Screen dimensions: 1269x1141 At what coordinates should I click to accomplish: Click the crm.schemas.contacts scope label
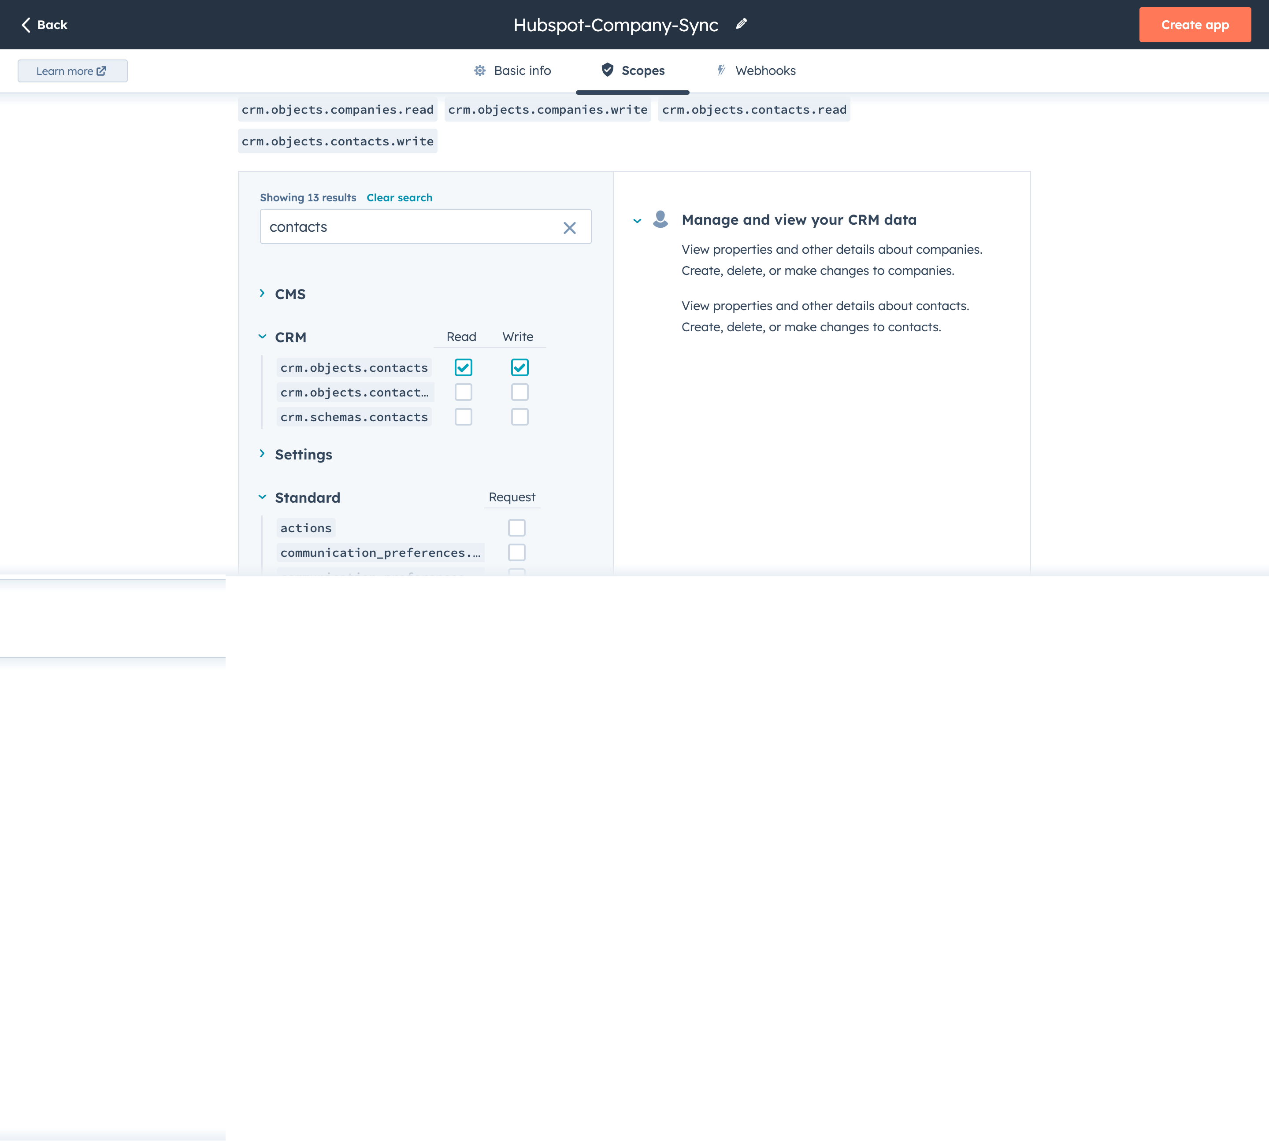coord(354,417)
